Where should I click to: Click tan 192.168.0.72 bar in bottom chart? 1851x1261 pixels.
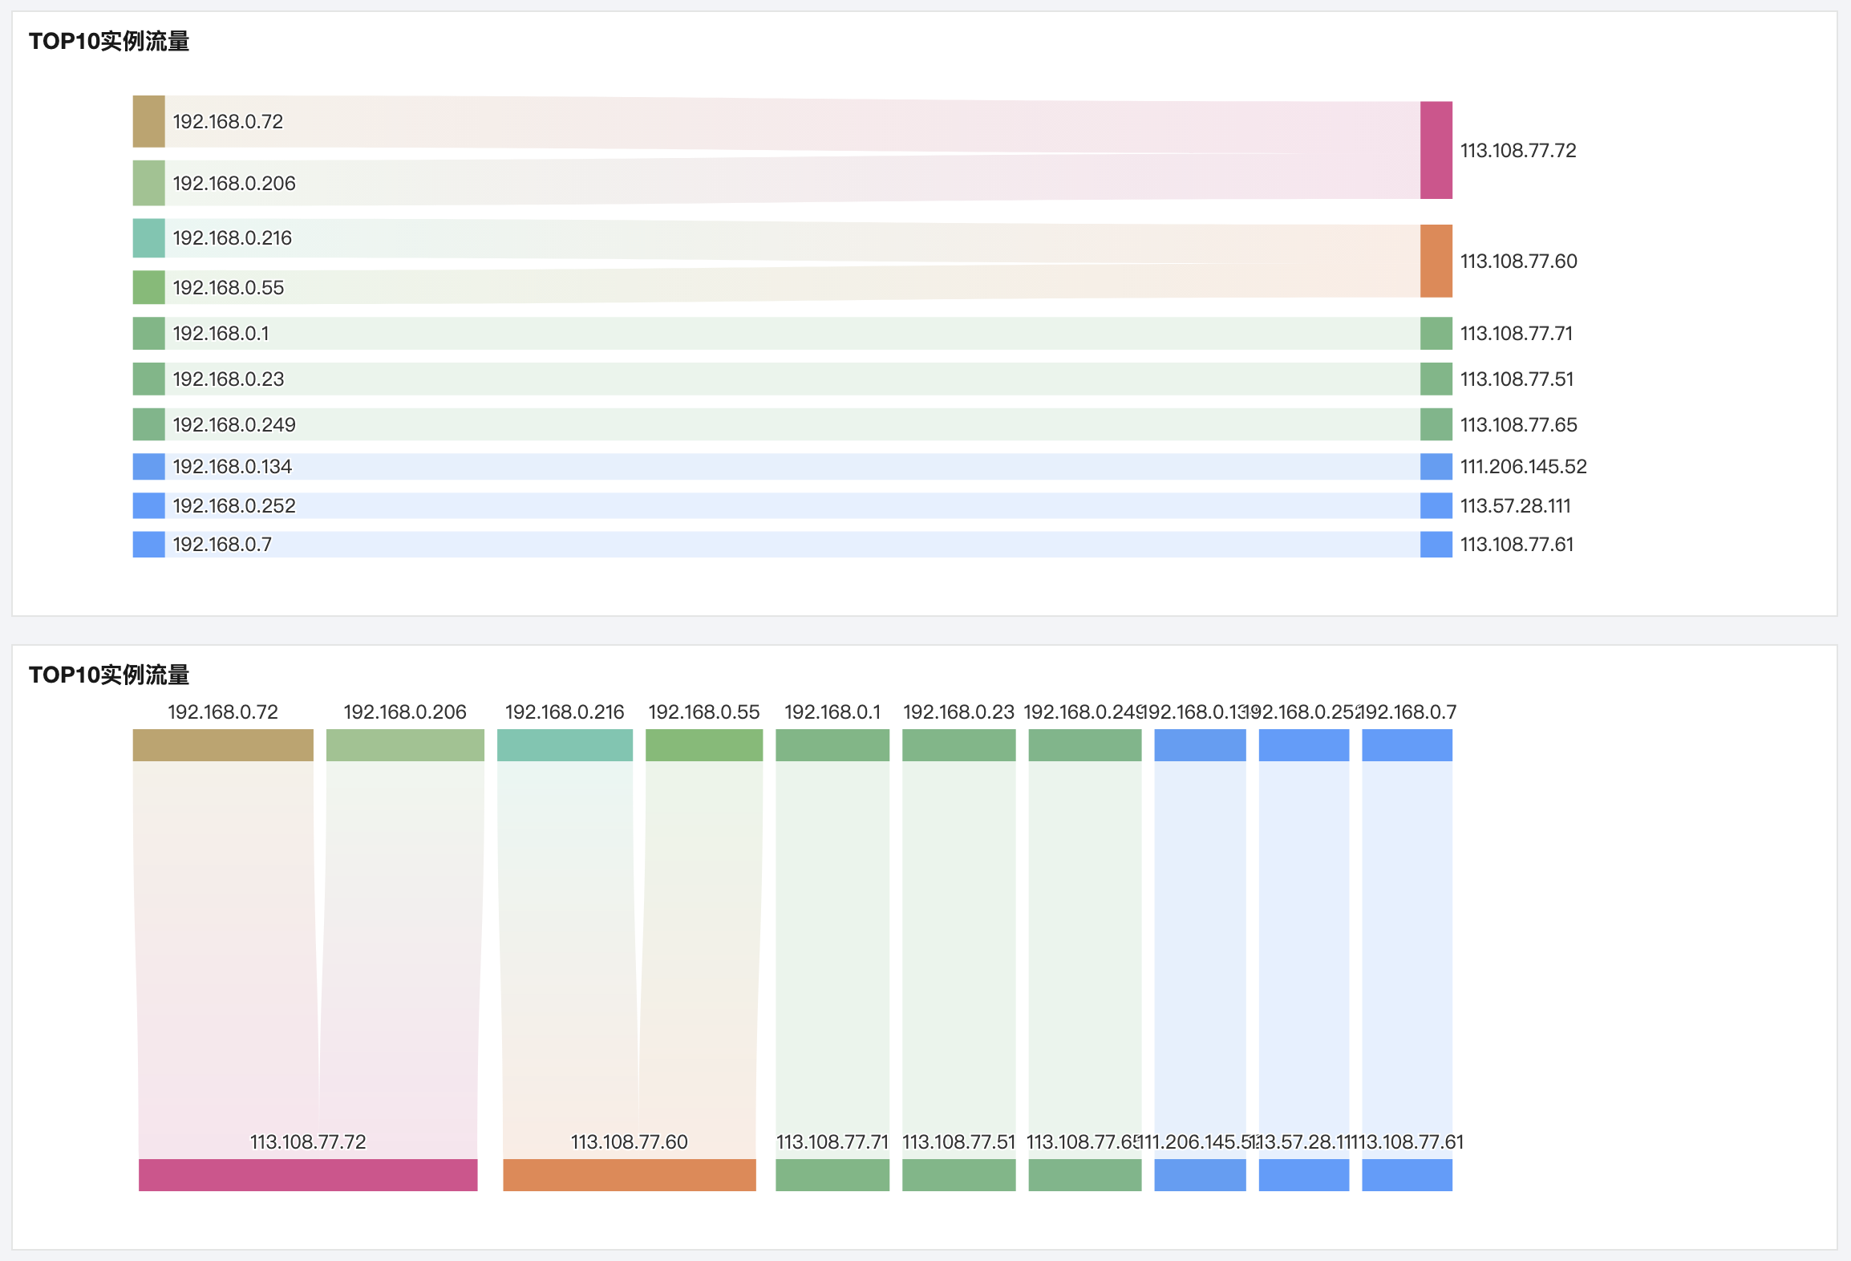(223, 744)
